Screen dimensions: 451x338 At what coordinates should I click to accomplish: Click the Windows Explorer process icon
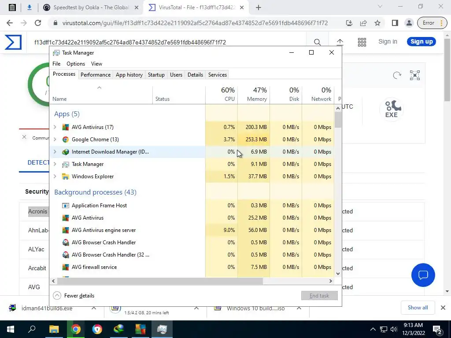(x=66, y=176)
